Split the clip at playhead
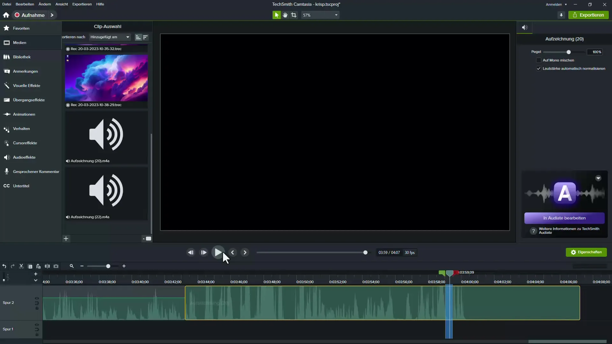Image resolution: width=612 pixels, height=344 pixels. [47, 266]
